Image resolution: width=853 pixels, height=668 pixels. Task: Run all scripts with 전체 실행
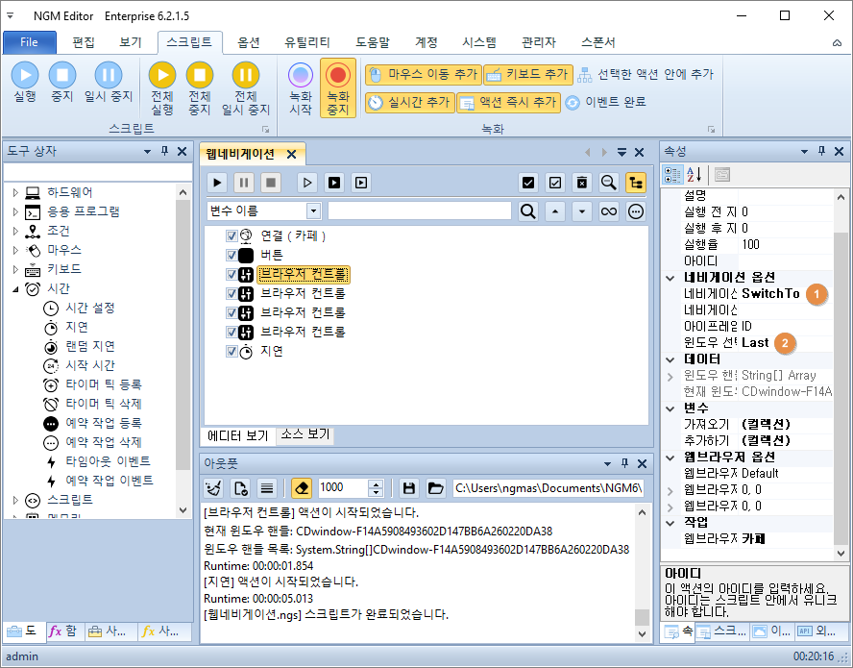(162, 88)
